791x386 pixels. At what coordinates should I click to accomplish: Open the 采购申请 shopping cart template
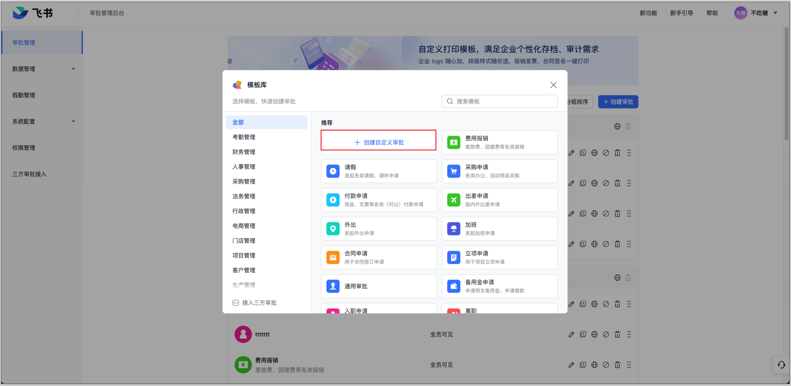point(453,171)
